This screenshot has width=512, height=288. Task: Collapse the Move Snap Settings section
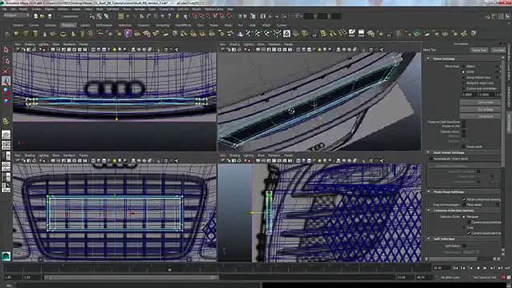coord(428,192)
